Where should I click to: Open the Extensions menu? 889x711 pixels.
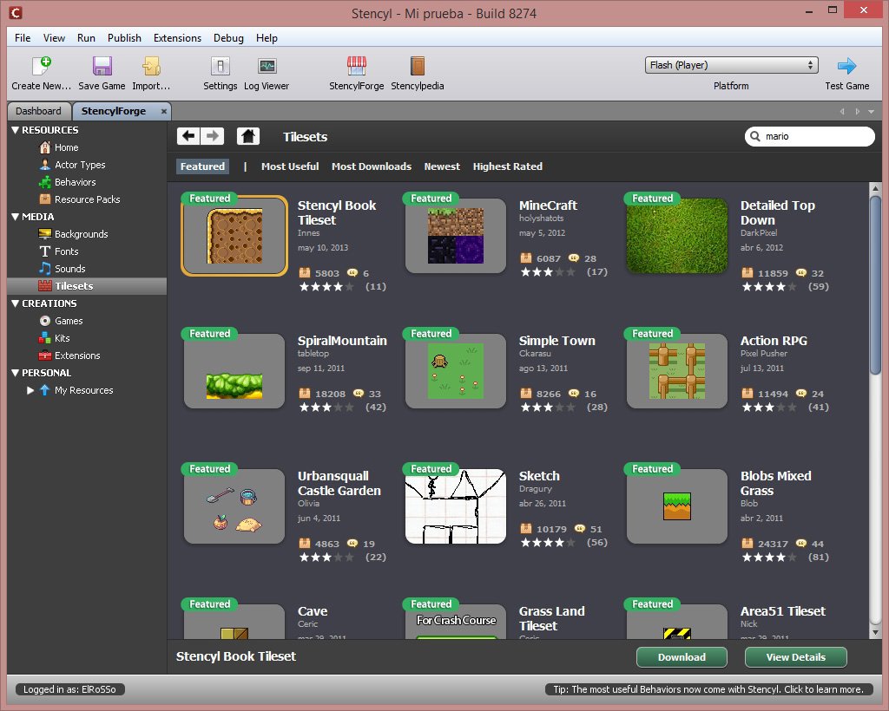coord(177,38)
